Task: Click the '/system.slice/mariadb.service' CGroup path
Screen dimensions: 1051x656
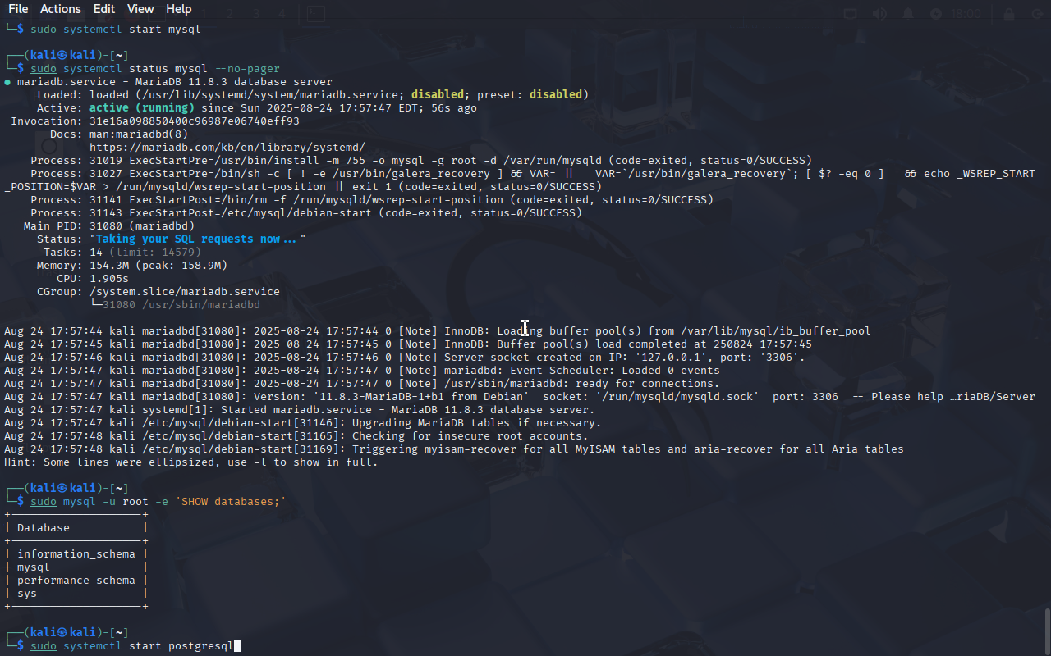Action: (x=185, y=292)
